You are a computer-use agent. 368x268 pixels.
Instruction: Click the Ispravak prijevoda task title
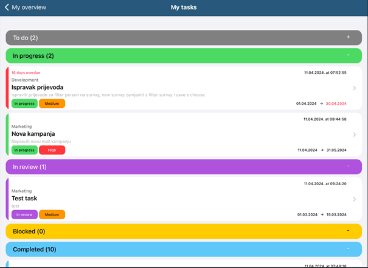click(37, 87)
